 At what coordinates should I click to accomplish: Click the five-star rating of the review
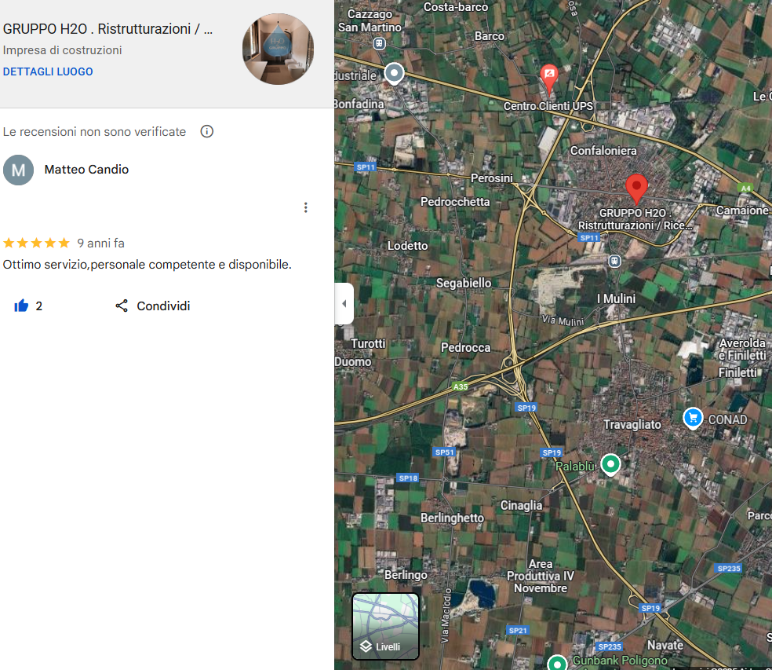[x=36, y=243]
